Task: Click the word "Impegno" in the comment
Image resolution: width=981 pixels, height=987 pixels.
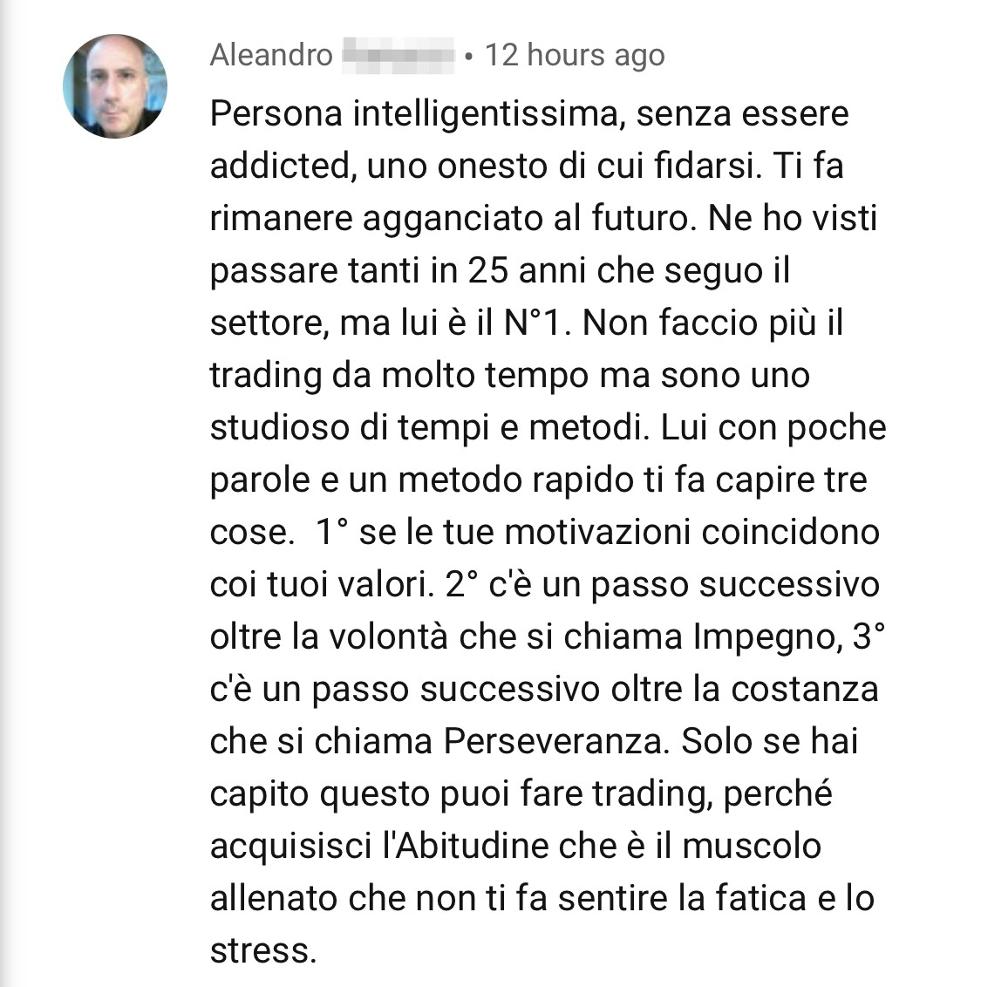Action: coord(768,637)
